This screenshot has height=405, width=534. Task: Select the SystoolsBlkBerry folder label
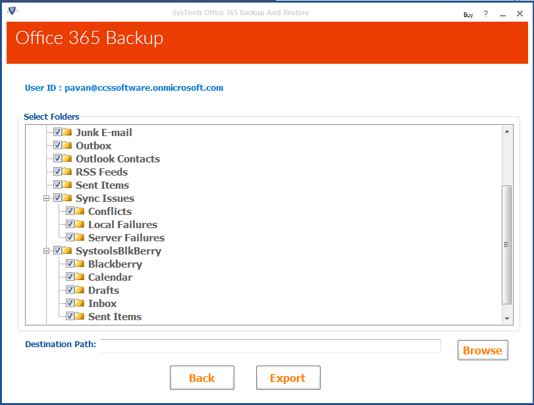pos(119,251)
